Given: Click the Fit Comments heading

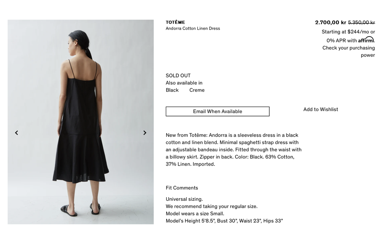Looking at the screenshot, I should click(x=182, y=188).
